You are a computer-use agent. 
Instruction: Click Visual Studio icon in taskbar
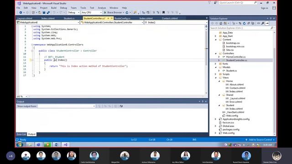tap(66, 144)
